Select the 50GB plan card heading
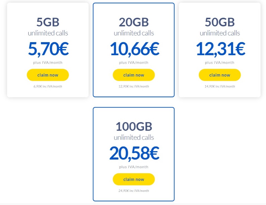Screen dimensions: 266x205 click(219, 22)
